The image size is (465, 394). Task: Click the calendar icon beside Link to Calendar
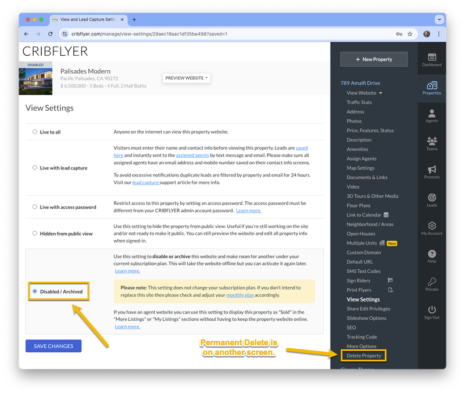(386, 215)
